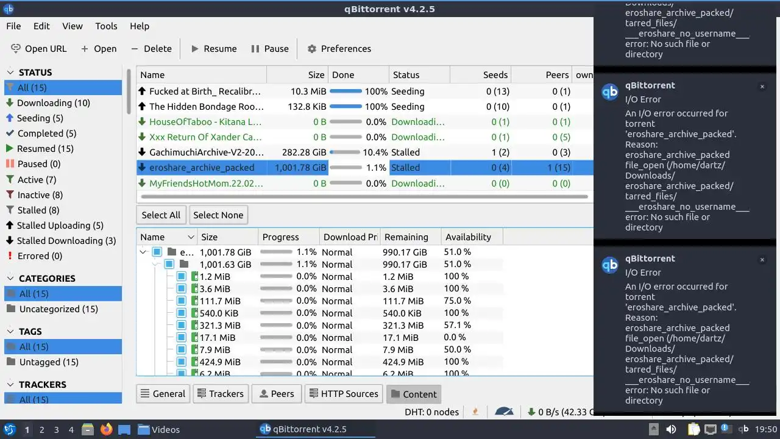Toggle checkbox for the 424.9 MiB file
This screenshot has width=780, height=439.
181,362
